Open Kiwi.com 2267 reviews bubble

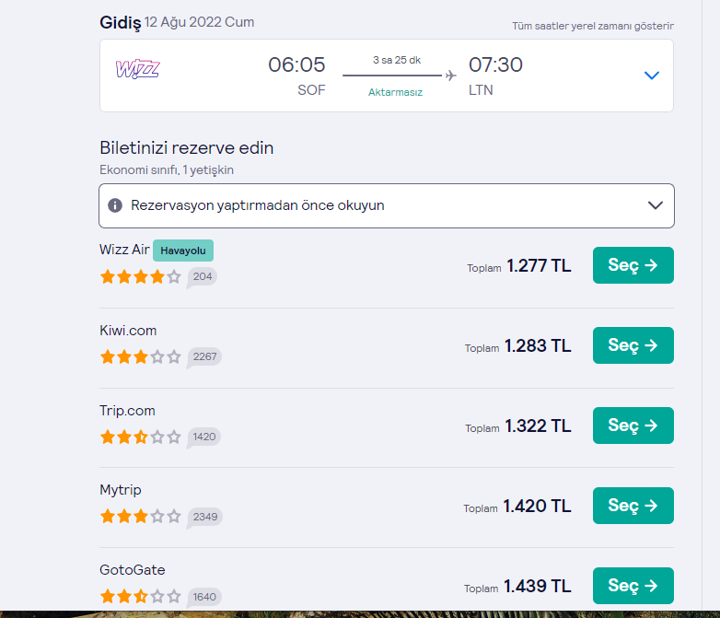click(204, 356)
